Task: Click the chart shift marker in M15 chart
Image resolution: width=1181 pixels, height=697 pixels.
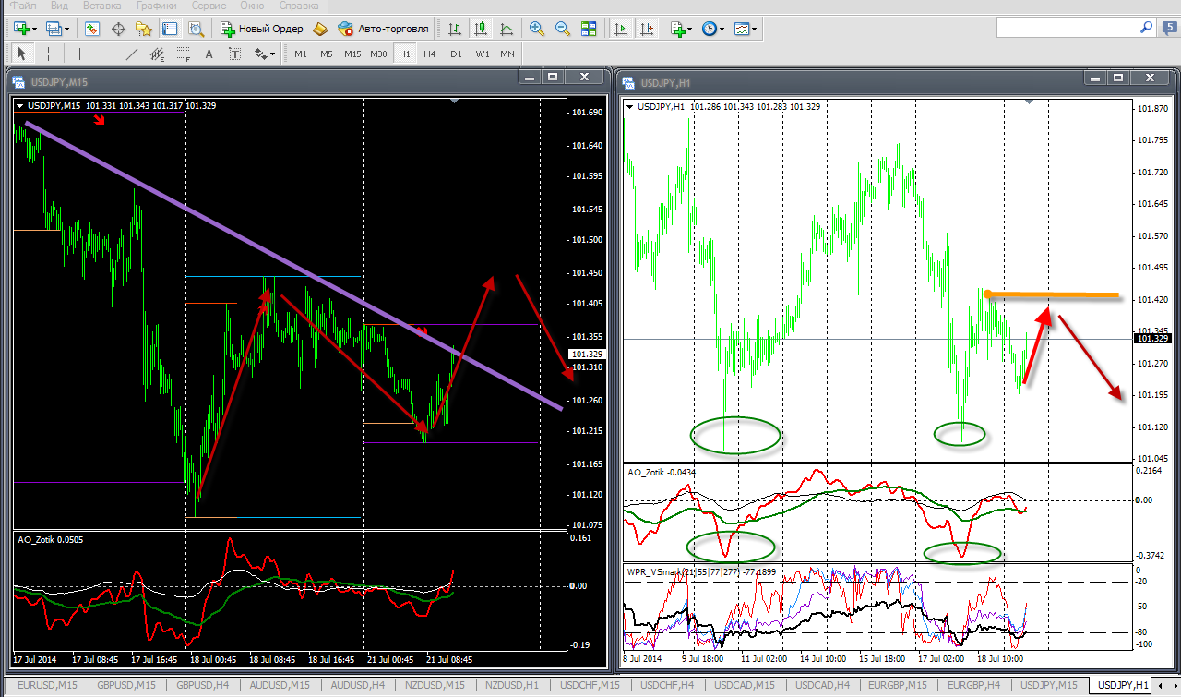Action: click(x=452, y=101)
